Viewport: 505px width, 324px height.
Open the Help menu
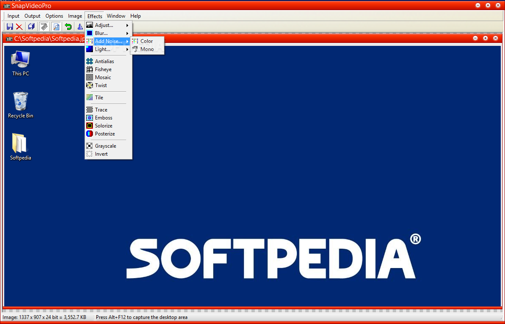pos(135,16)
